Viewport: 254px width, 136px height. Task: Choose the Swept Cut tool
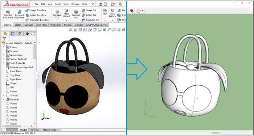[x=89, y=10]
